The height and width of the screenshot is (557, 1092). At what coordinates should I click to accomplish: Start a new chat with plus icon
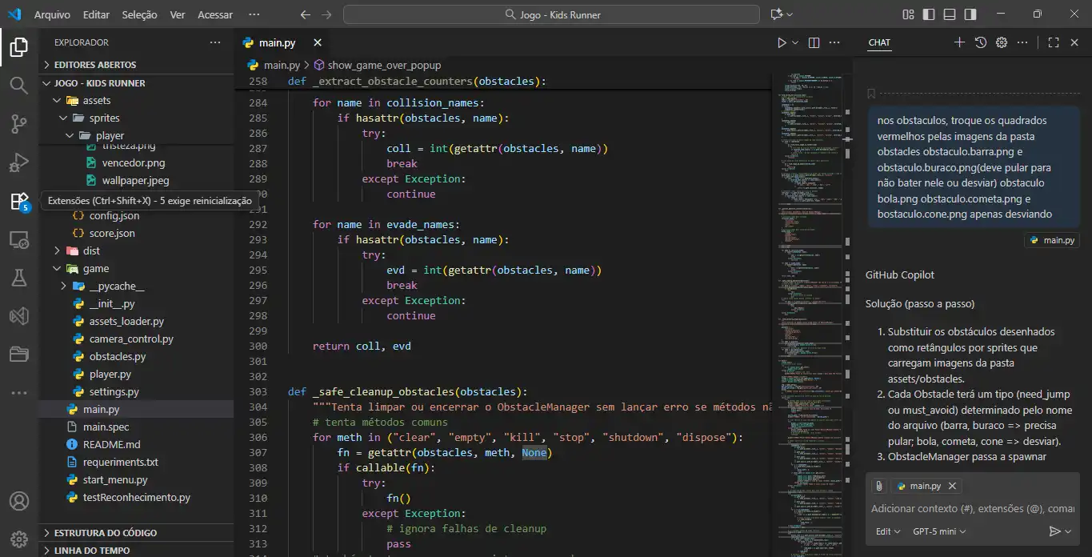[959, 43]
